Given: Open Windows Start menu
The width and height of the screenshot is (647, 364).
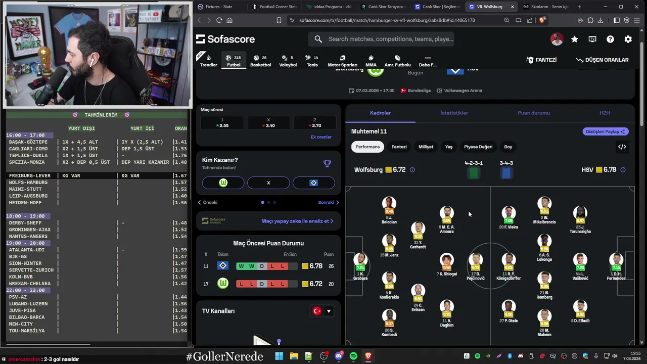Looking at the screenshot, I should 279,356.
